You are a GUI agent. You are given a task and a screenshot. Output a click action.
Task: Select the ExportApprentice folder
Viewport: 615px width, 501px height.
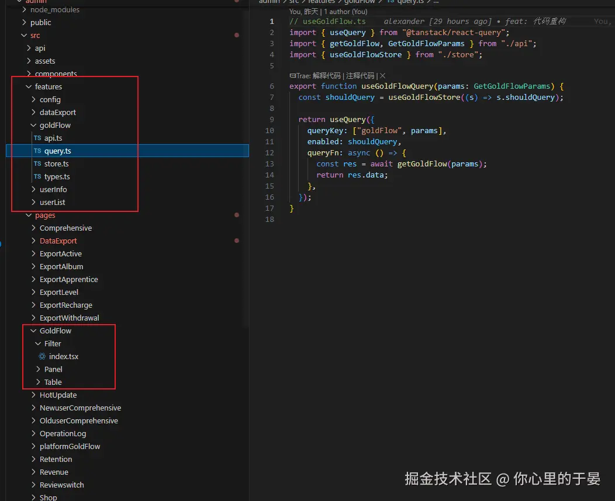68,280
